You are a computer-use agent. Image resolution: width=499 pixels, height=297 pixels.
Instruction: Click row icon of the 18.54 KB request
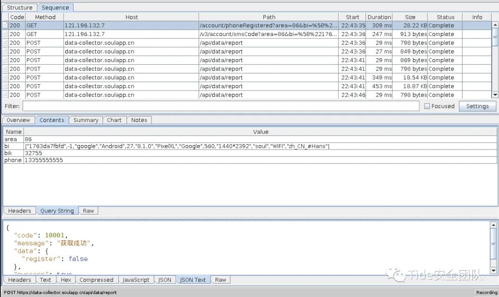pos(5,77)
